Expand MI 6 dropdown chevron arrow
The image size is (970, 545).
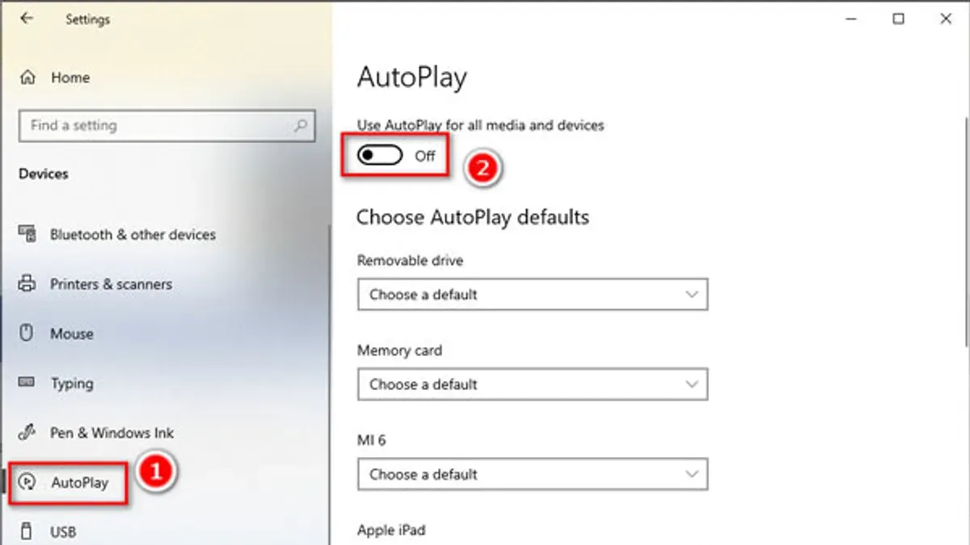[692, 474]
